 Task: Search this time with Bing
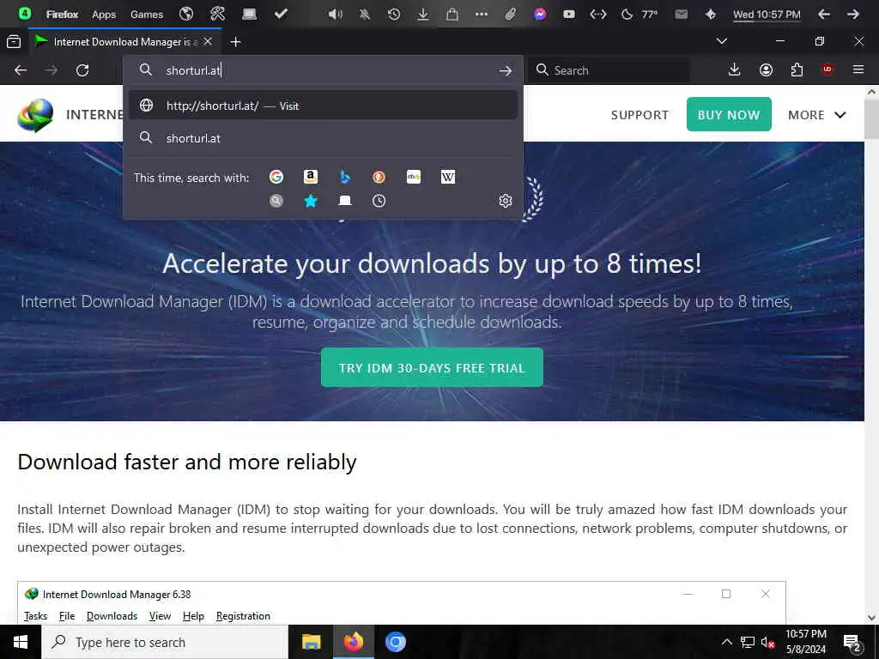345,177
